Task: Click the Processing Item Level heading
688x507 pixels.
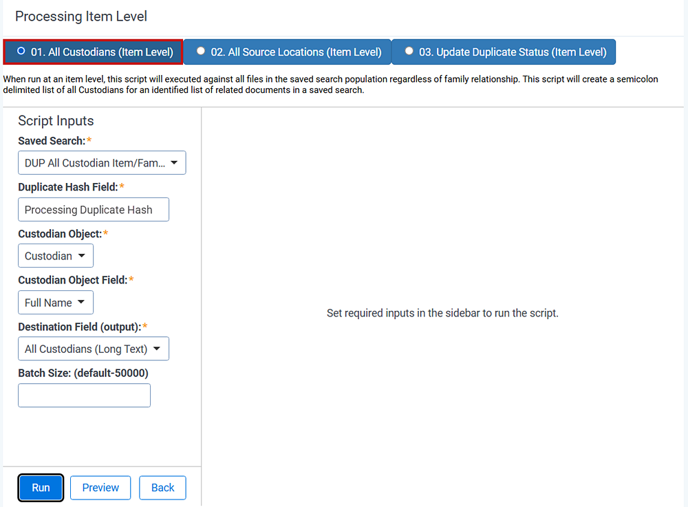Action: click(81, 17)
